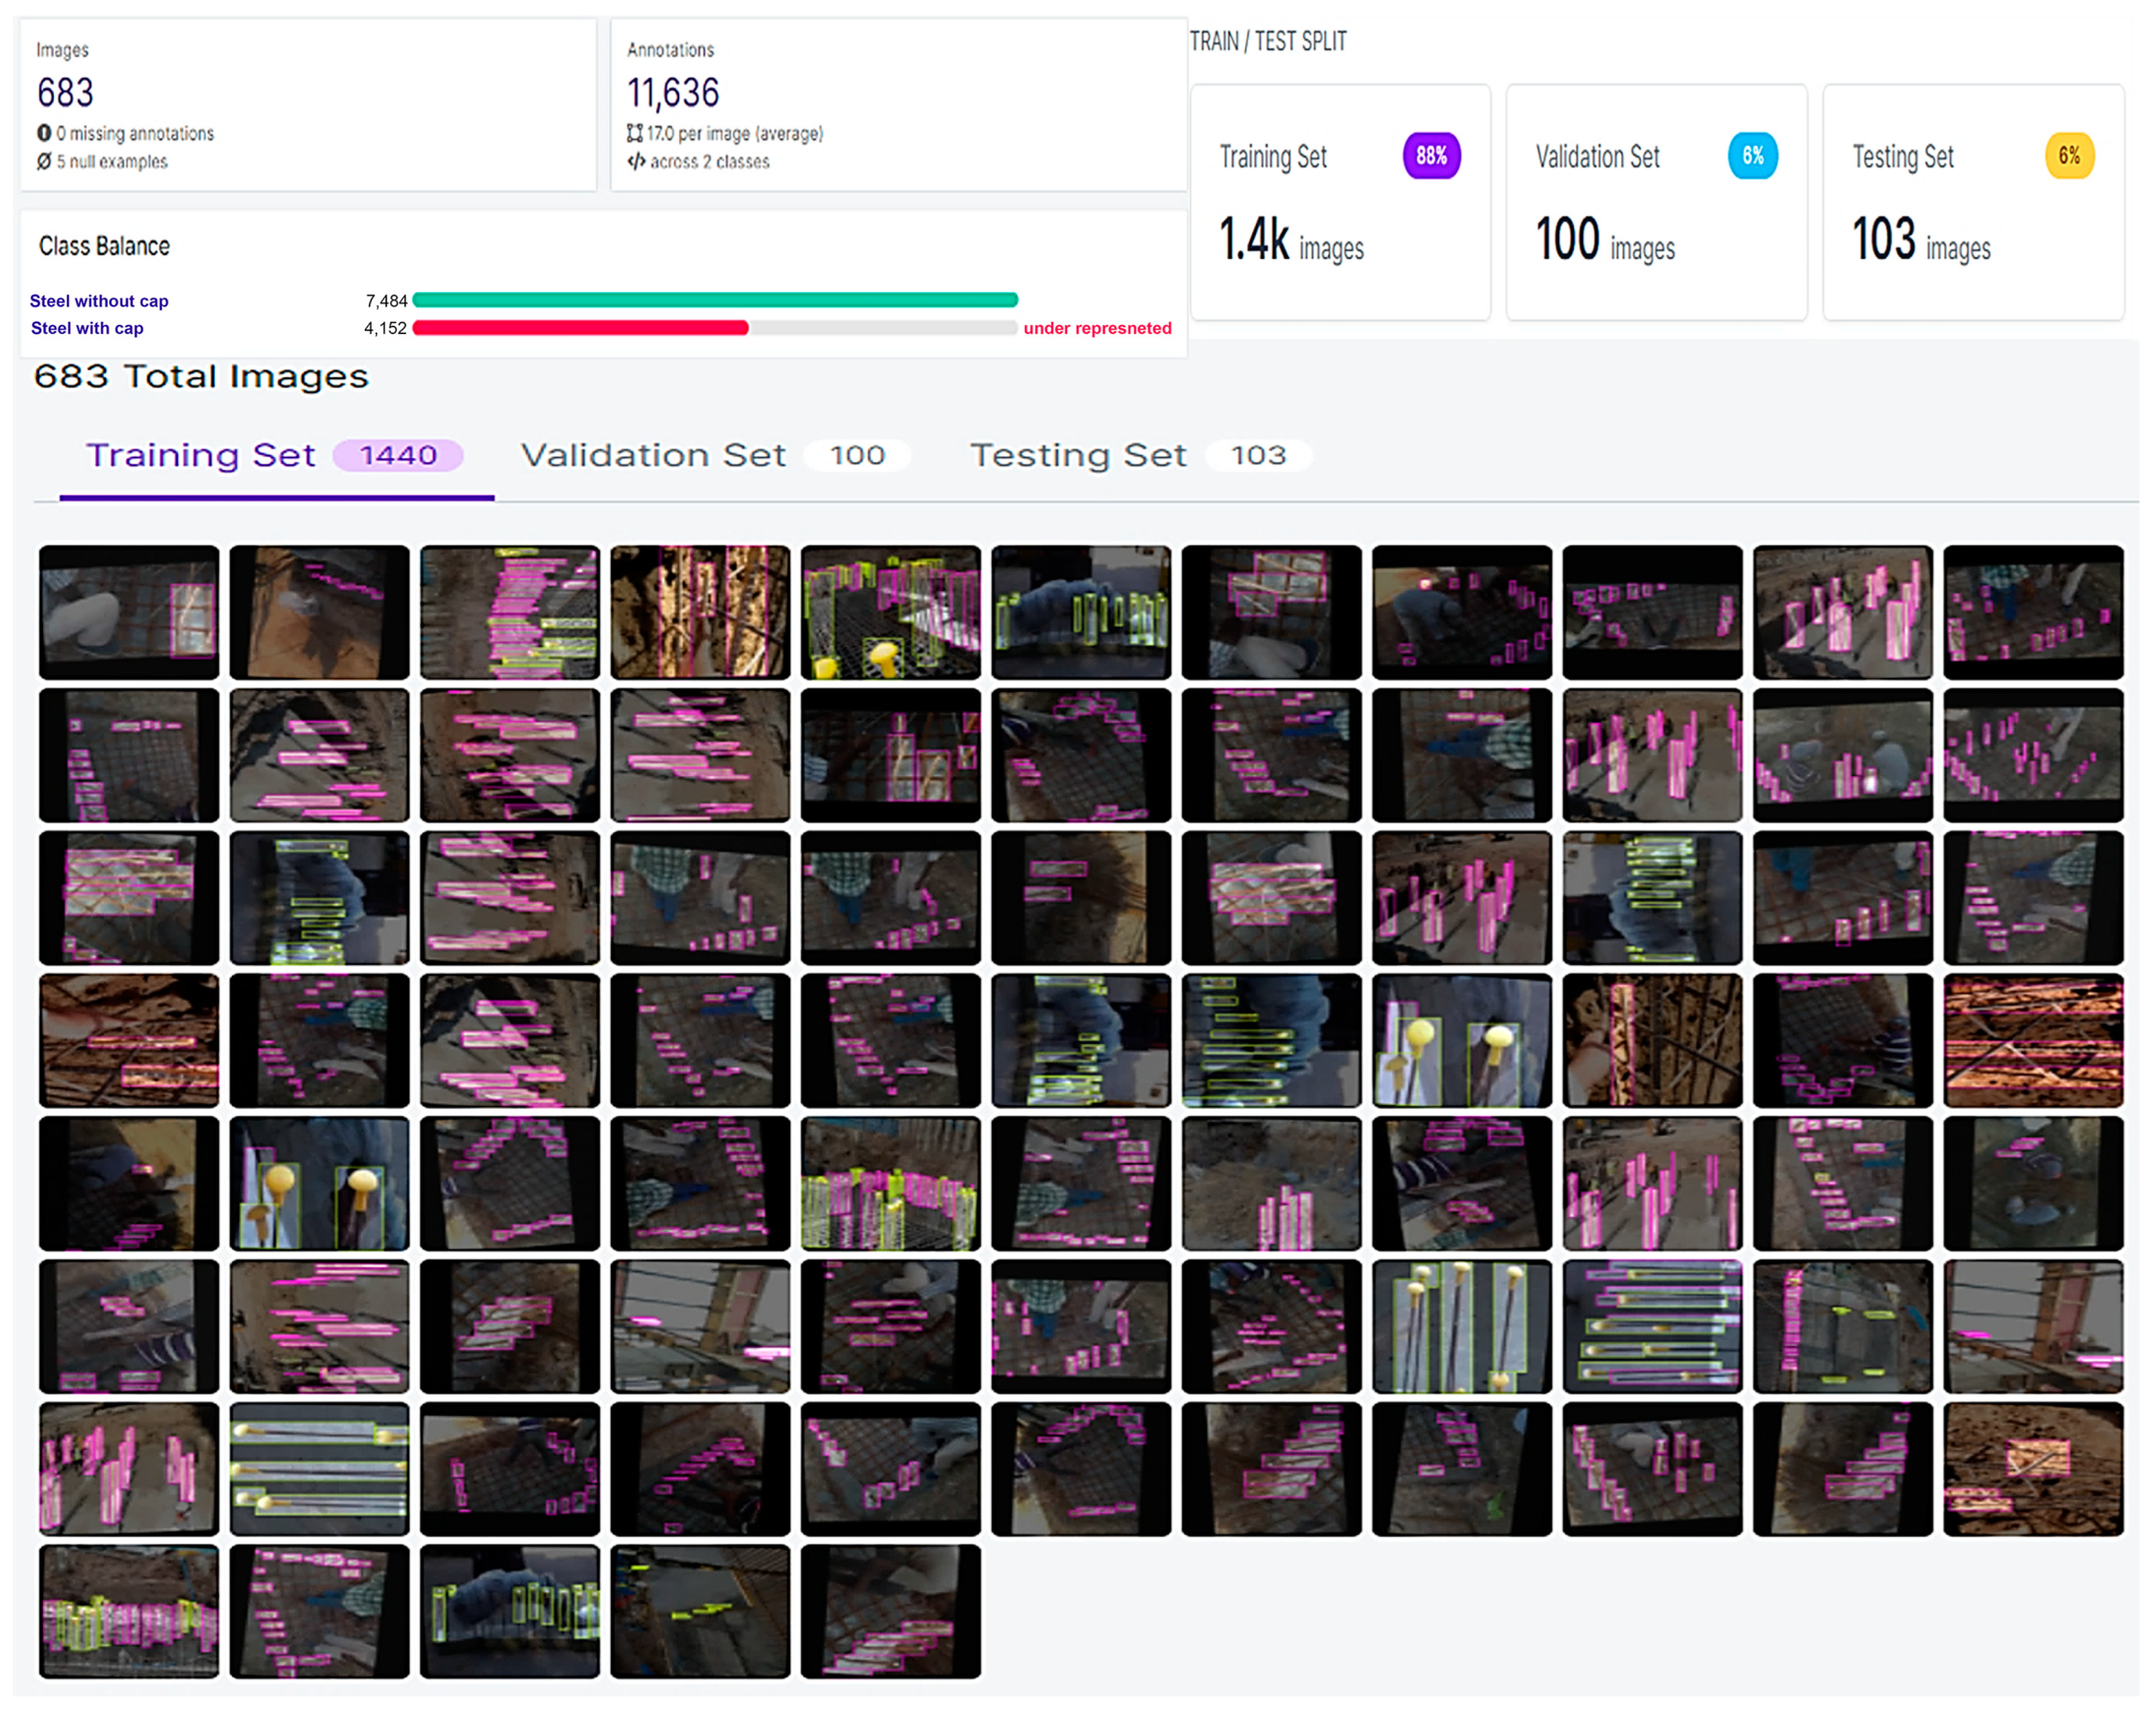Screen dimensions: 2156x1711
Task: Switch to the Training Set tab
Action: (201, 456)
